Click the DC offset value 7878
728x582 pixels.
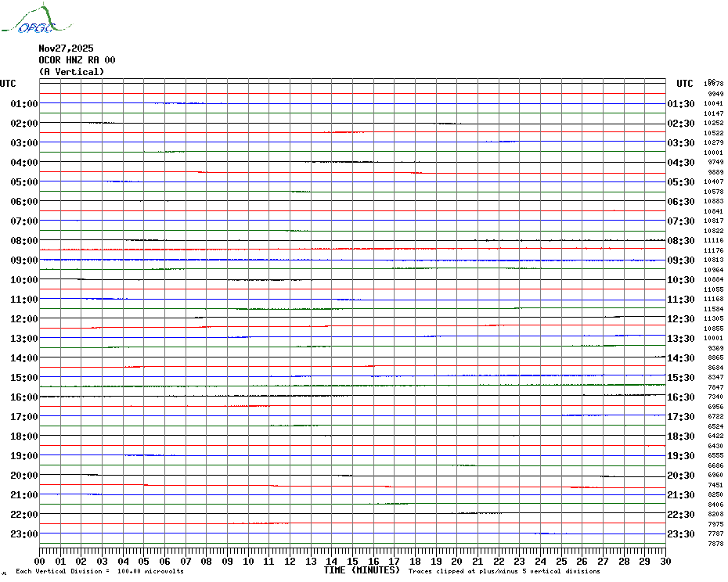(x=715, y=544)
